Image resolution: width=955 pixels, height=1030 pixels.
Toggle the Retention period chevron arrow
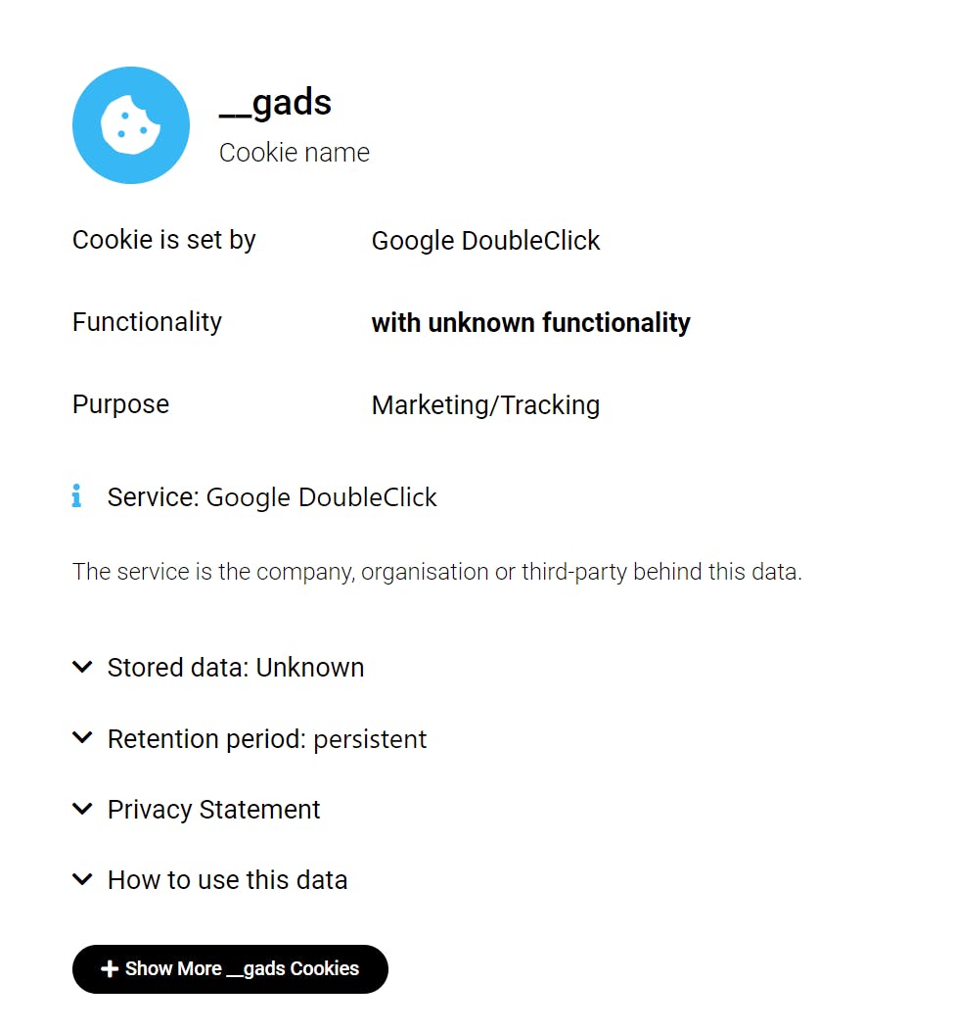[x=82, y=738]
